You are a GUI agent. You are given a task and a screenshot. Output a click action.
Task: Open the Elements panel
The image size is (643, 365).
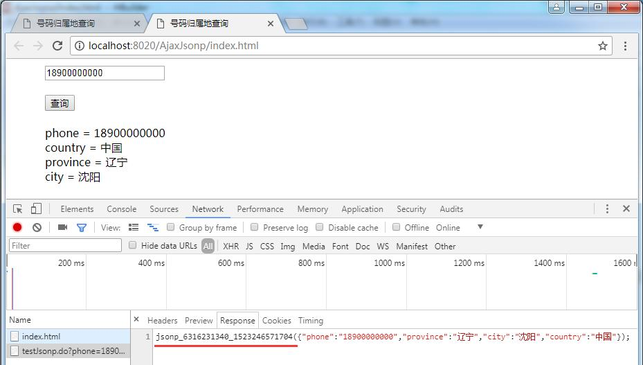(77, 209)
